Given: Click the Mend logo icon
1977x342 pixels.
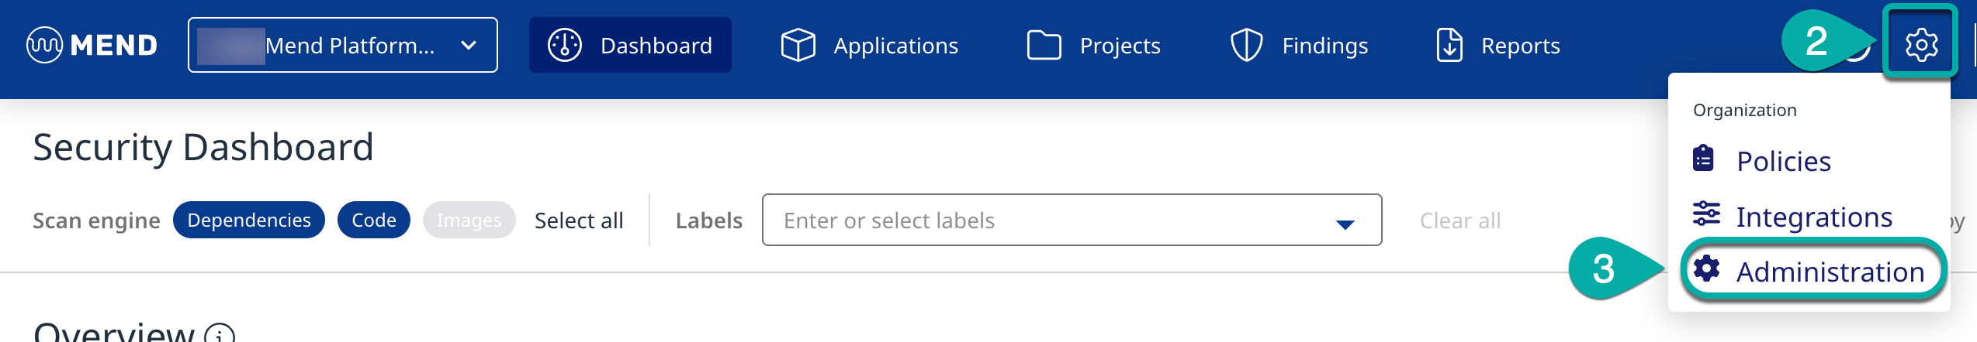Looking at the screenshot, I should tap(44, 45).
